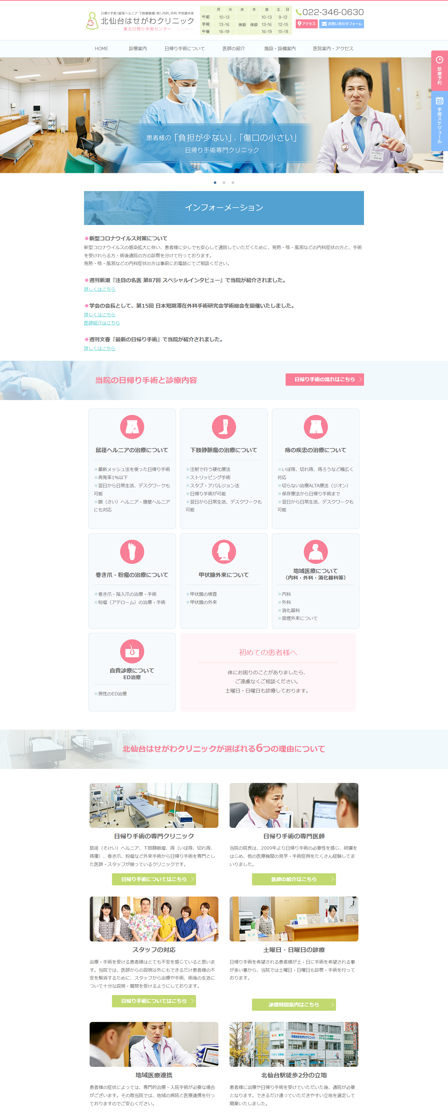Image resolution: width=448 pixels, height=1112 pixels.
Task: Click 日帰り手術の流れはこちら button
Action: click(x=325, y=380)
